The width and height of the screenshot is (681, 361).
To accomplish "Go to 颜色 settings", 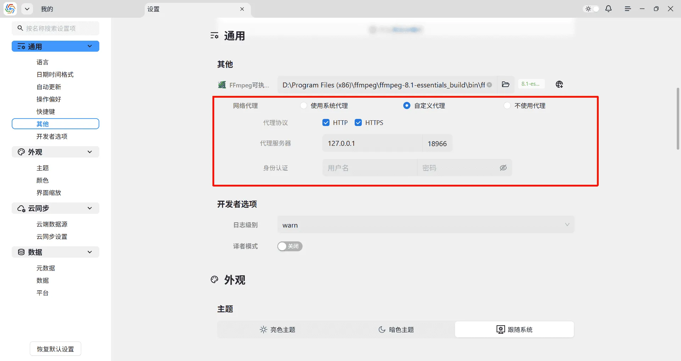I will [x=43, y=180].
